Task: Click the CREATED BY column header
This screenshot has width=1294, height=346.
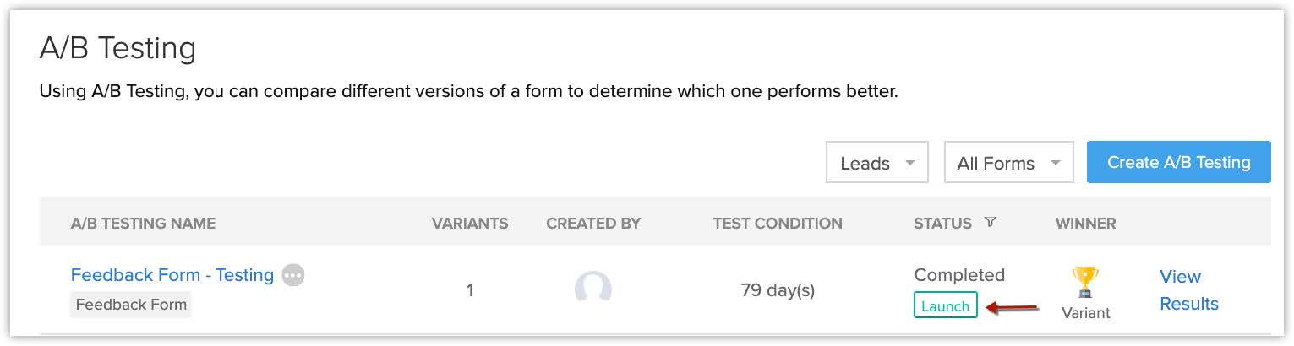Action: tap(593, 224)
